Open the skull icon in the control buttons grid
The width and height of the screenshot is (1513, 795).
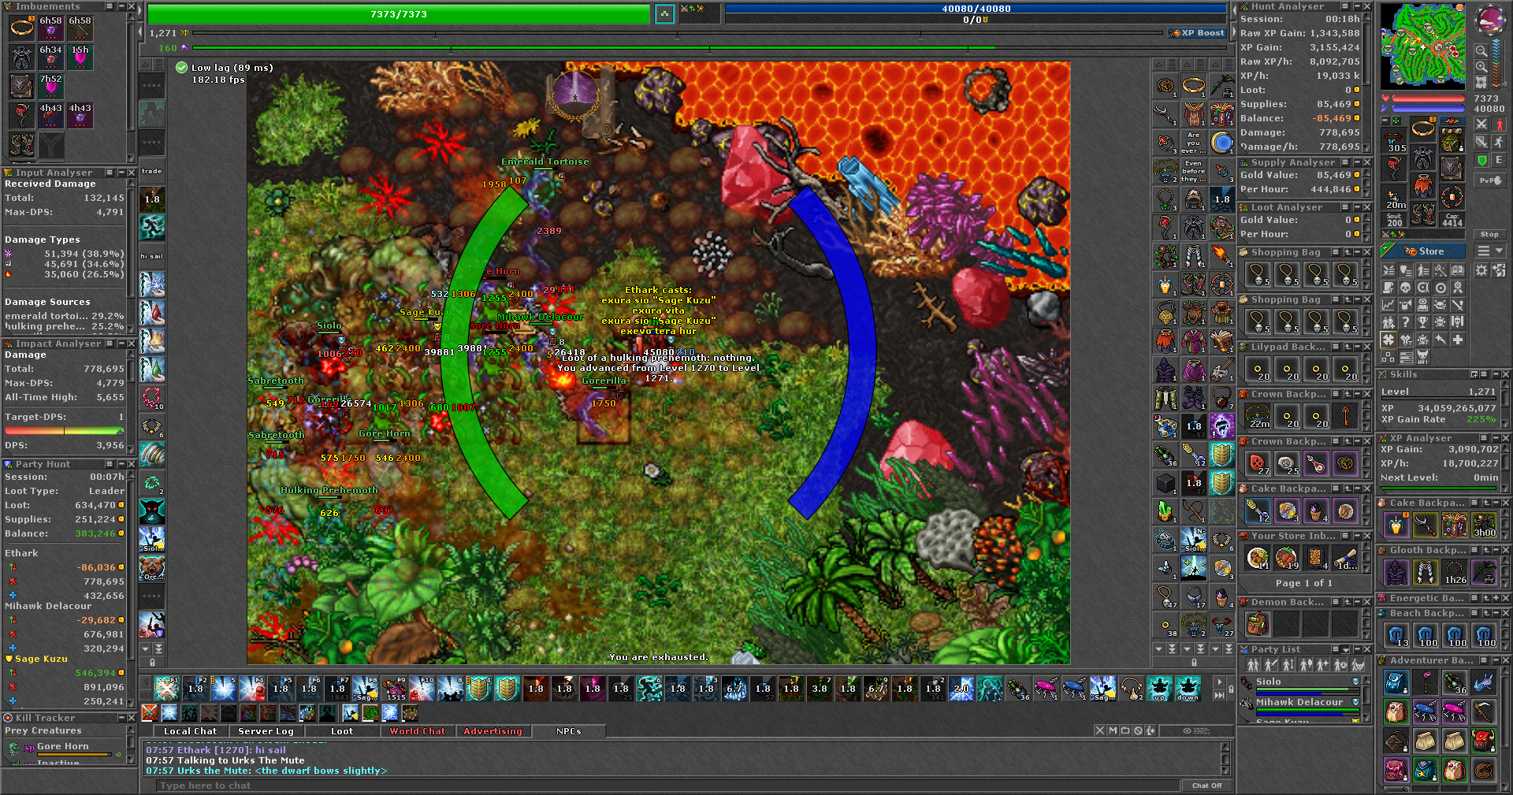1406,288
